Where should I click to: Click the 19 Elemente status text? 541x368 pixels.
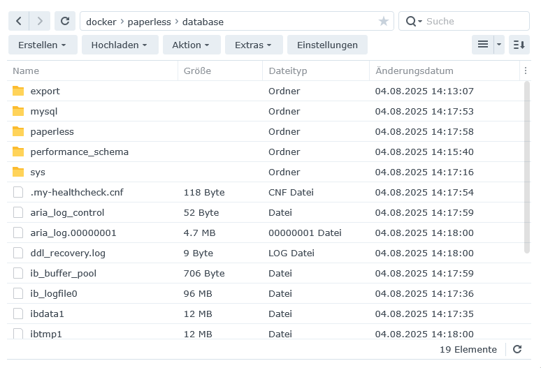pyautogui.click(x=468, y=349)
